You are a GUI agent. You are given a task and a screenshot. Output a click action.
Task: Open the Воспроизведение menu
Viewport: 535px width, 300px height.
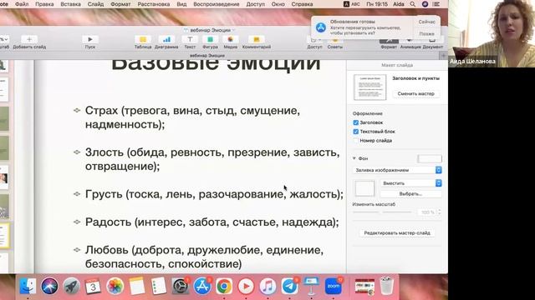coord(217,4)
